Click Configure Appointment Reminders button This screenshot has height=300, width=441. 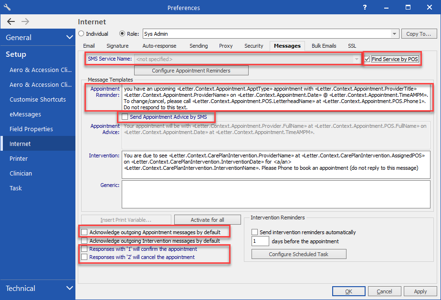(x=191, y=71)
